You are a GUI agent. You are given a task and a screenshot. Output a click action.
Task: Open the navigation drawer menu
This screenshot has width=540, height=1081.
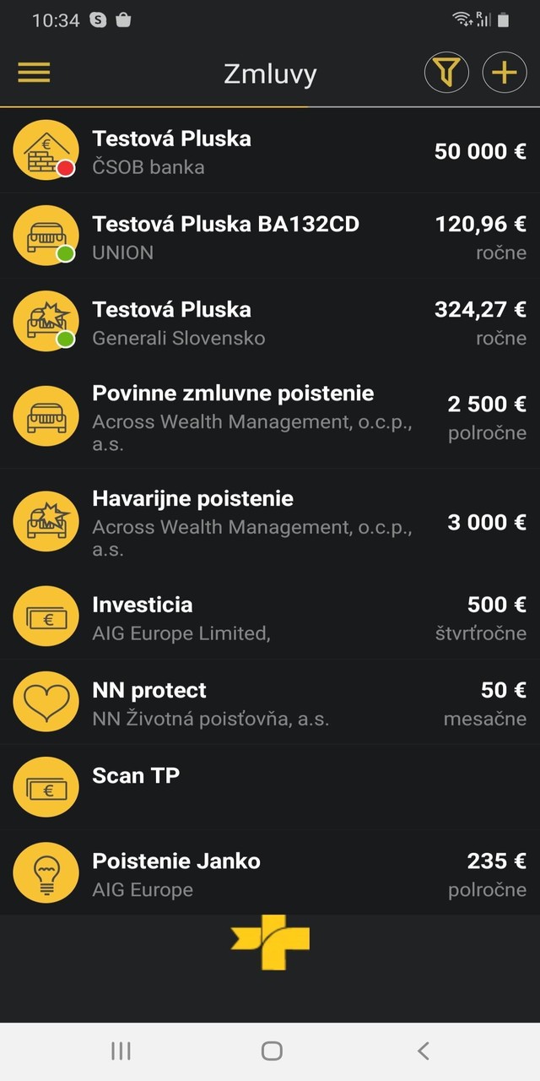[34, 73]
